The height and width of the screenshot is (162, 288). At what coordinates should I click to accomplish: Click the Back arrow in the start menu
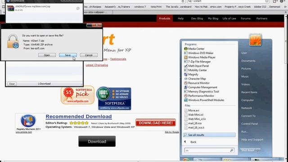coord(185,142)
